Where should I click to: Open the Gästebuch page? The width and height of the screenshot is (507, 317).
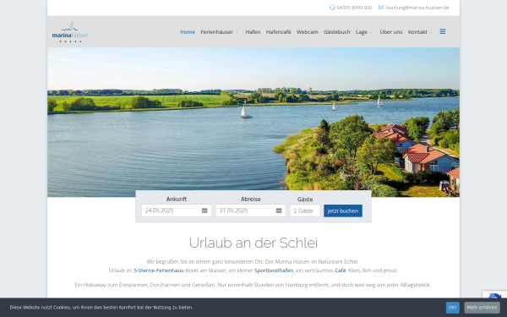coord(337,32)
